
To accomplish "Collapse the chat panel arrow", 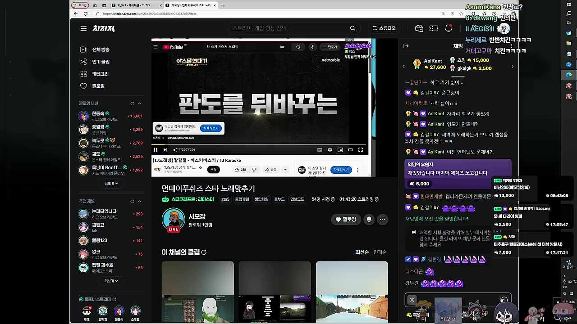I will (x=406, y=46).
